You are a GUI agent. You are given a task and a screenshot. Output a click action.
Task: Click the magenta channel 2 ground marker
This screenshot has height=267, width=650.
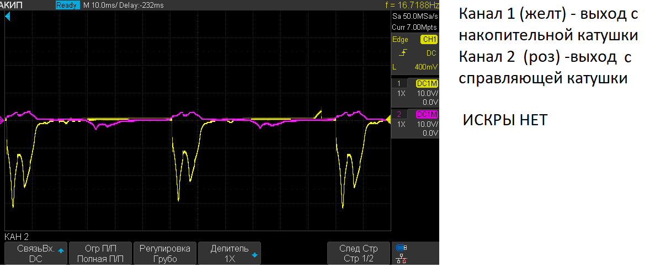tap(2, 120)
